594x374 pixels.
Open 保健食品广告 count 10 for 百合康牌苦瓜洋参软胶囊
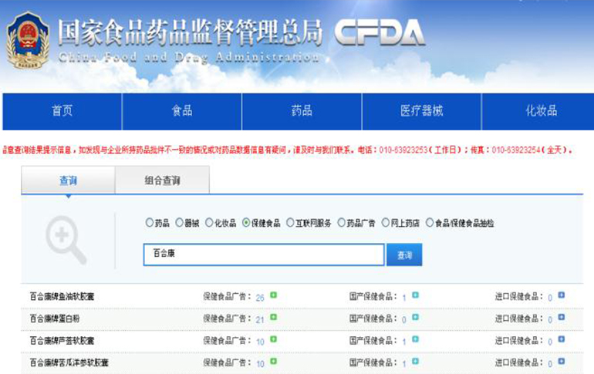coord(260,364)
